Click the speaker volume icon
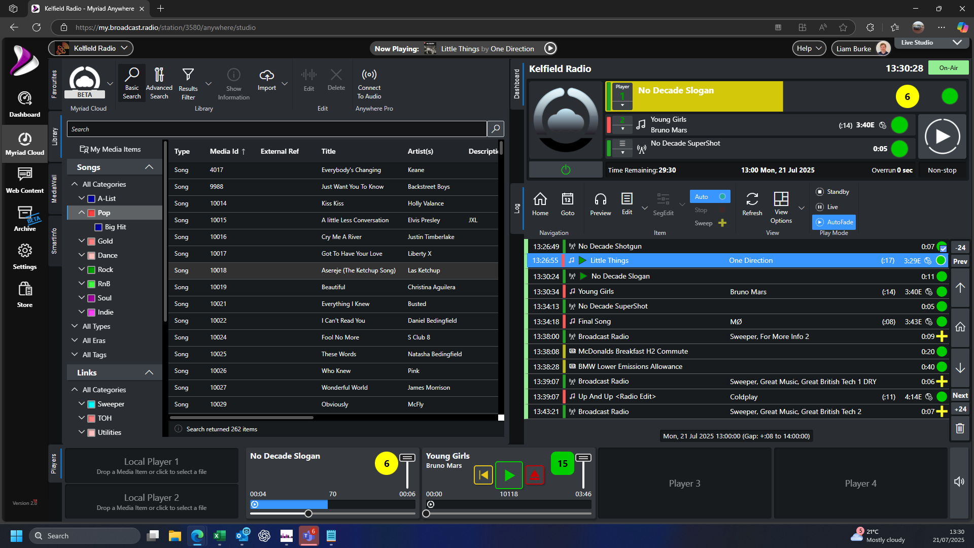Viewport: 974px width, 548px height. (959, 482)
